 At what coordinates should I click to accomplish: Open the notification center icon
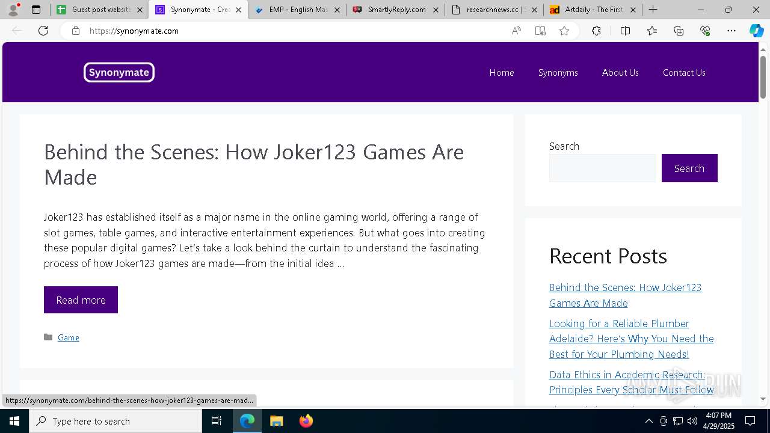coord(750,421)
